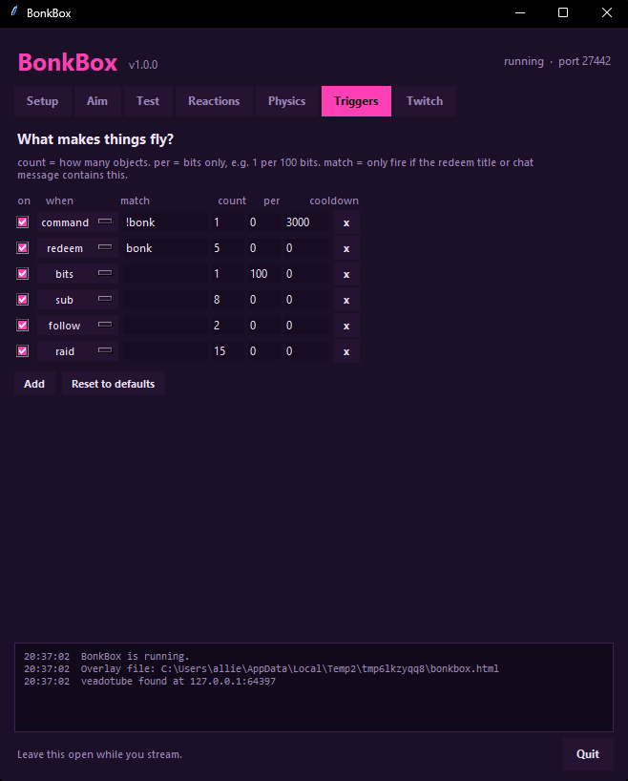Click the bits row count field
The height and width of the screenshot is (781, 628).
point(227,273)
